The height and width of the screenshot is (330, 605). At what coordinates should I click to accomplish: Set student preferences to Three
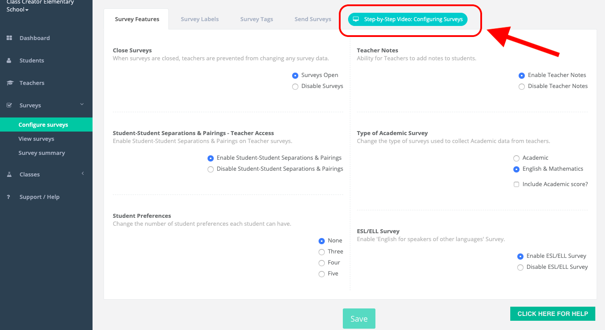(x=322, y=252)
